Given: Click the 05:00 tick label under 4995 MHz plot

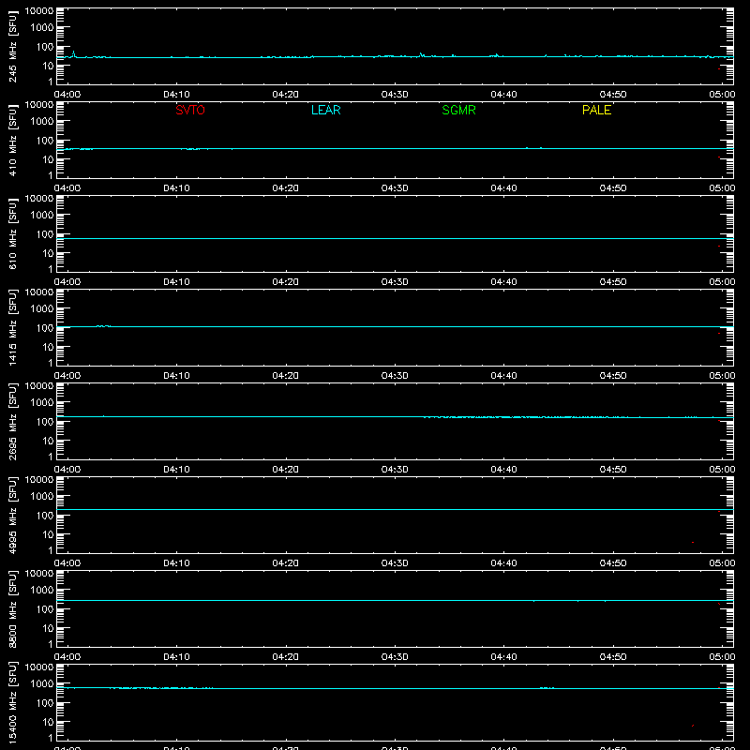Looking at the screenshot, I should [x=722, y=563].
